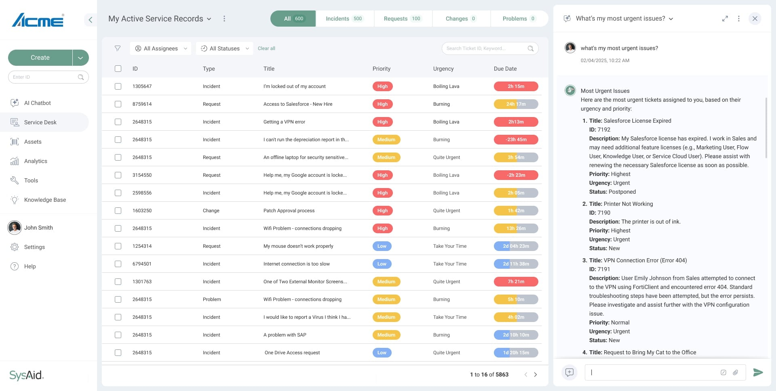Open records options three-dot menu
This screenshot has width=776, height=391.
click(224, 19)
